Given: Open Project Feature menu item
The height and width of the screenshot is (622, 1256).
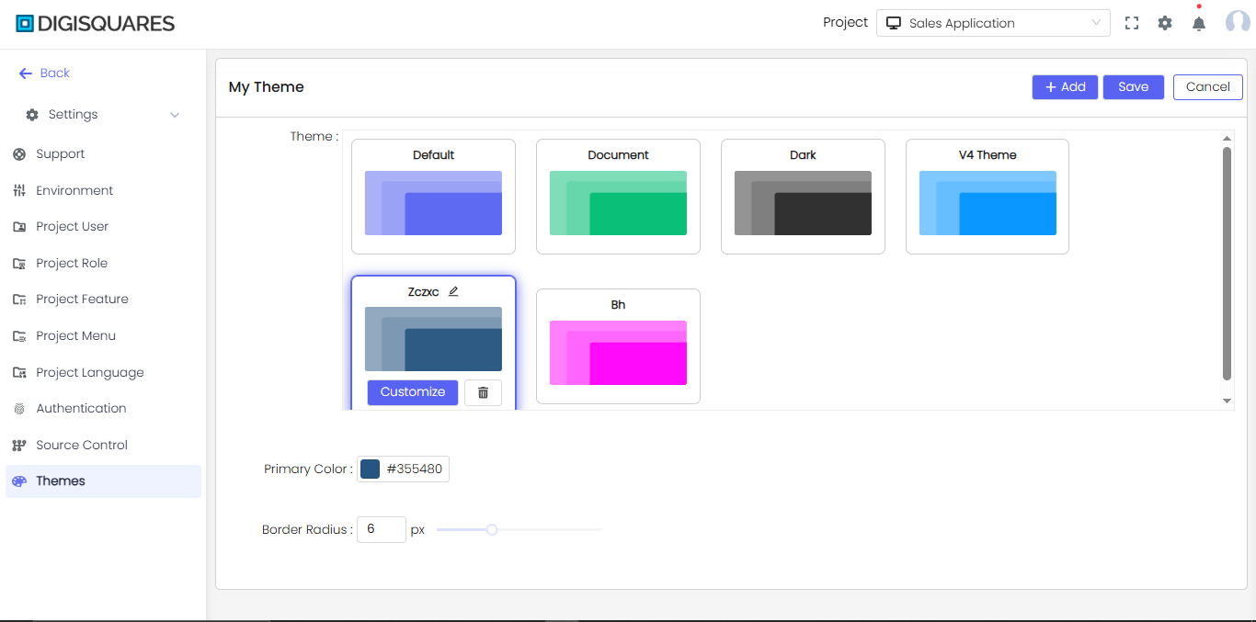Looking at the screenshot, I should [103, 300].
